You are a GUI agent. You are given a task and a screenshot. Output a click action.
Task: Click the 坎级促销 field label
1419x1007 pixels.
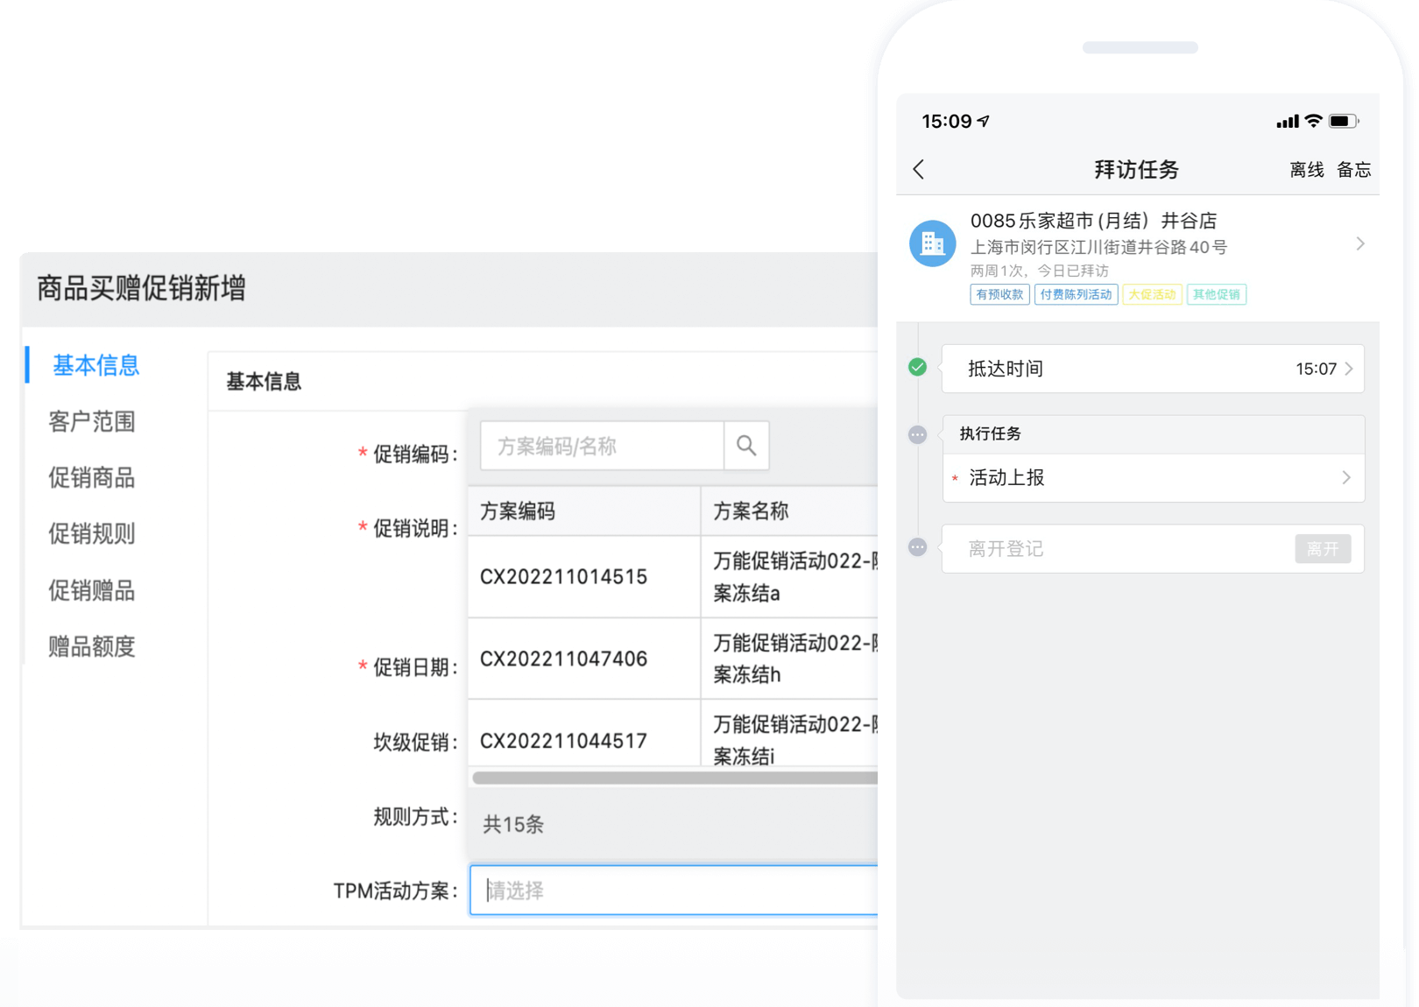click(414, 743)
